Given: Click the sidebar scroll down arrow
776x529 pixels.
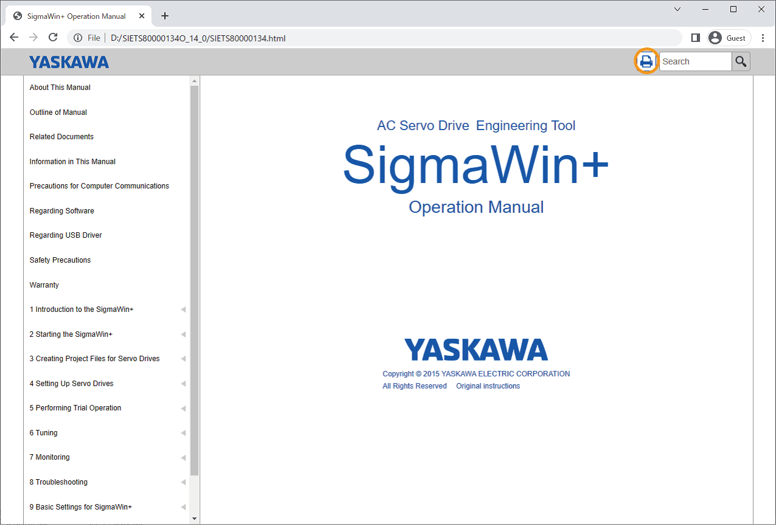Looking at the screenshot, I should tap(195, 519).
